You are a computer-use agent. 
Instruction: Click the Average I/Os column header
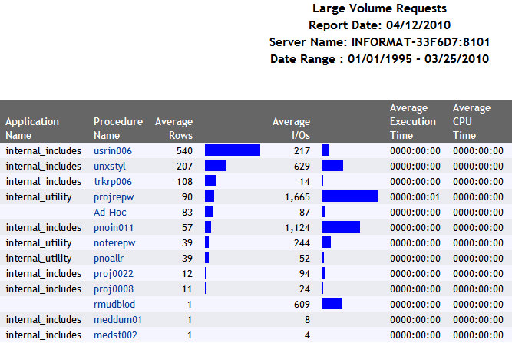click(x=291, y=128)
